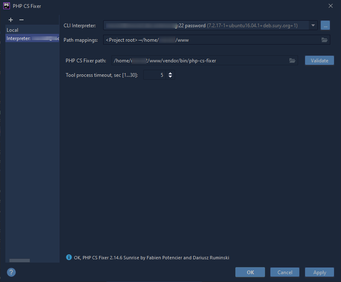Confirm settings with the OK button
Viewport: 341px width, 282px height.
[x=250, y=272]
